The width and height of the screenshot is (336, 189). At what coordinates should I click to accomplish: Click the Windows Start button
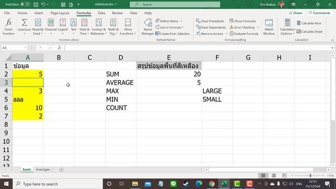click(6, 184)
